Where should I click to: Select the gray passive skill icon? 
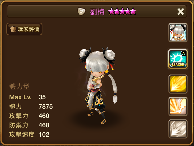pos(178,129)
